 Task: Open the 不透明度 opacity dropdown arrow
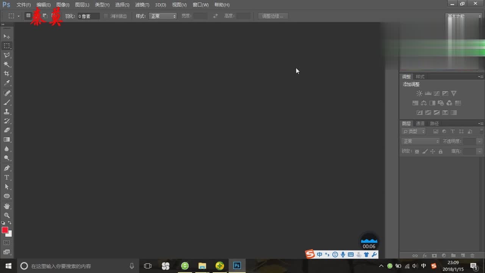tap(480, 141)
